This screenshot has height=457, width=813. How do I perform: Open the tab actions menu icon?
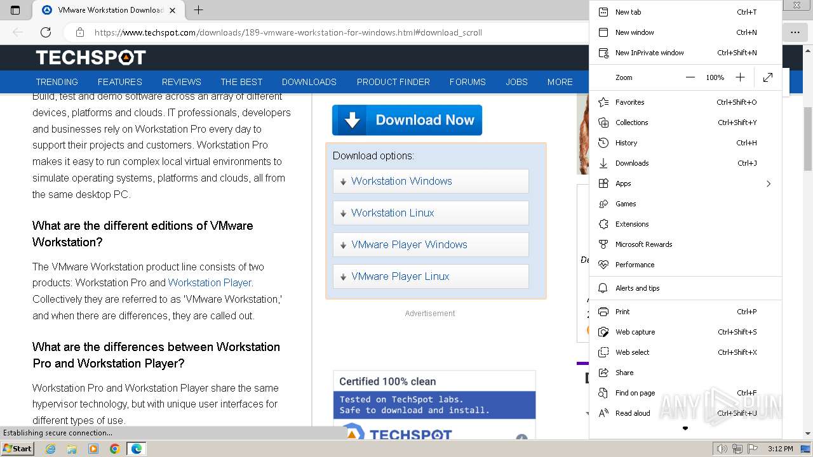(15, 10)
